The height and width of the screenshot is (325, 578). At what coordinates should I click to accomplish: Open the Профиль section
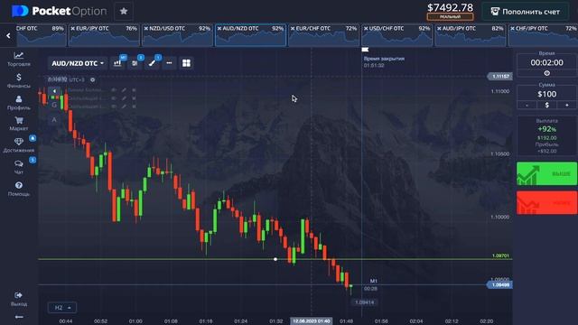(18, 103)
